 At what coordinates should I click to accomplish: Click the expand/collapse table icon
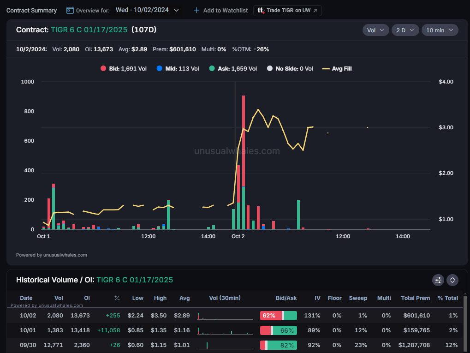[452, 280]
